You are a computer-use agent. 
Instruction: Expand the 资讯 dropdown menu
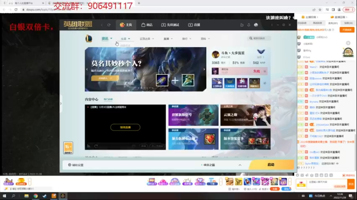[x=107, y=39]
